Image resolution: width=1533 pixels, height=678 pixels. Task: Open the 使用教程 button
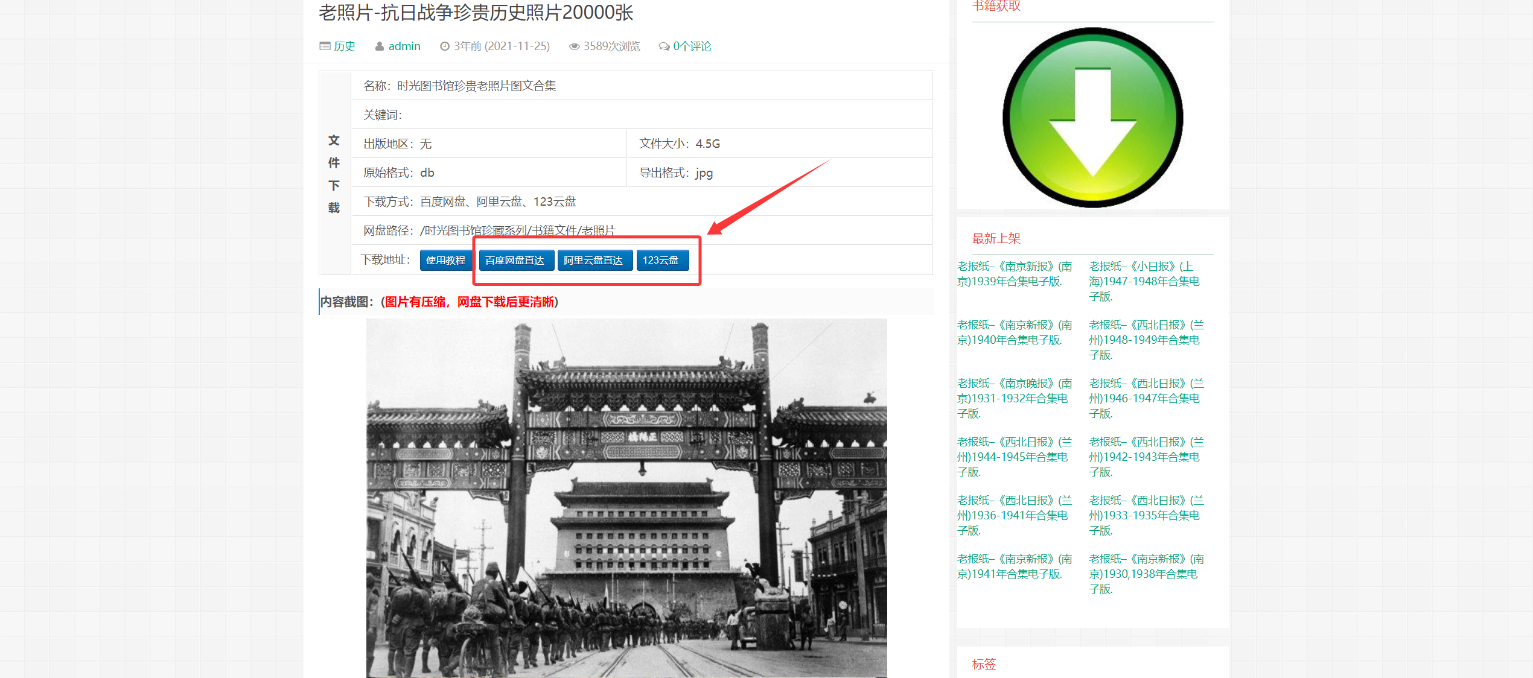click(445, 260)
